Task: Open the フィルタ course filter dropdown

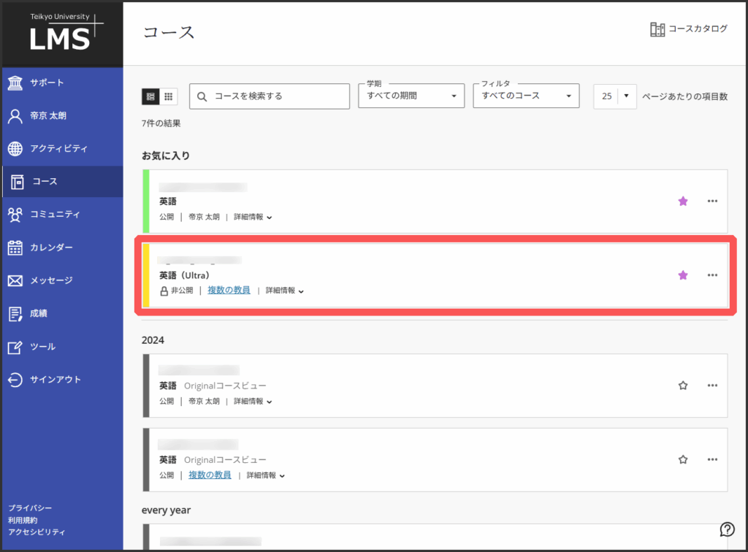Action: pyautogui.click(x=525, y=96)
